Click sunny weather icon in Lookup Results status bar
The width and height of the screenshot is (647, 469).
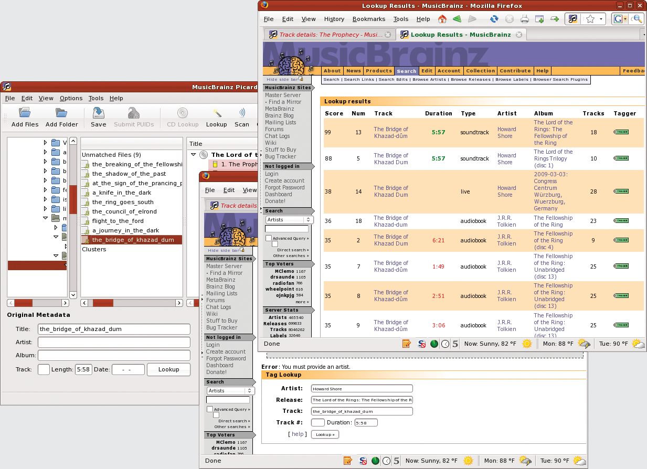pos(527,344)
